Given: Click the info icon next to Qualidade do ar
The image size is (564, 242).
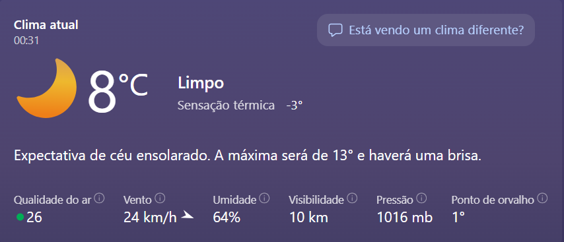Looking at the screenshot, I should [x=100, y=198].
